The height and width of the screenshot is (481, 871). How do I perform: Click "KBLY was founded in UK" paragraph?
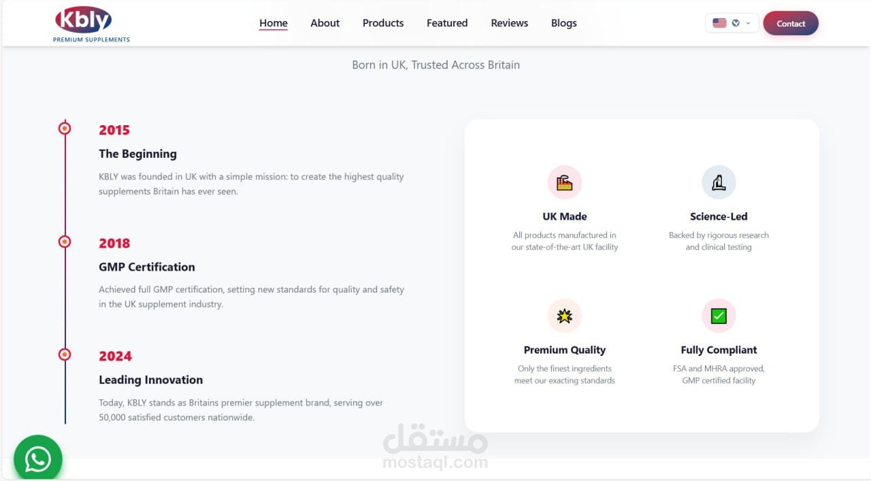[252, 184]
